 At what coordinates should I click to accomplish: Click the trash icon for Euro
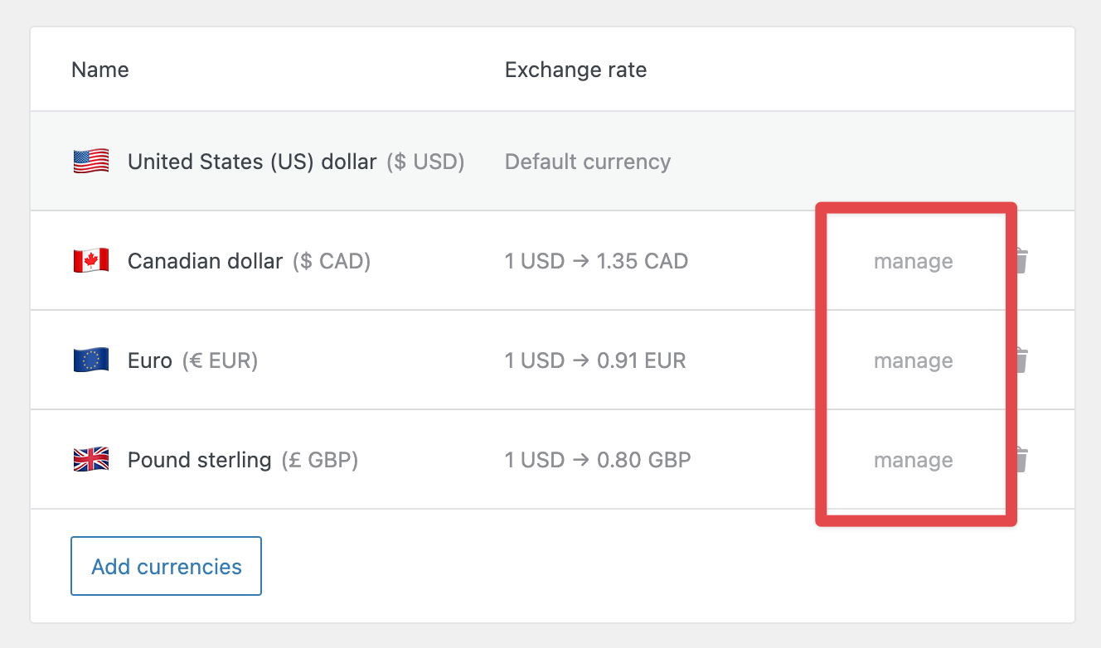point(1023,360)
